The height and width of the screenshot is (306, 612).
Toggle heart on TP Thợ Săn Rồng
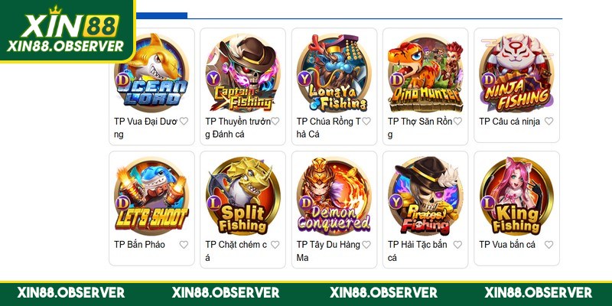click(x=457, y=122)
